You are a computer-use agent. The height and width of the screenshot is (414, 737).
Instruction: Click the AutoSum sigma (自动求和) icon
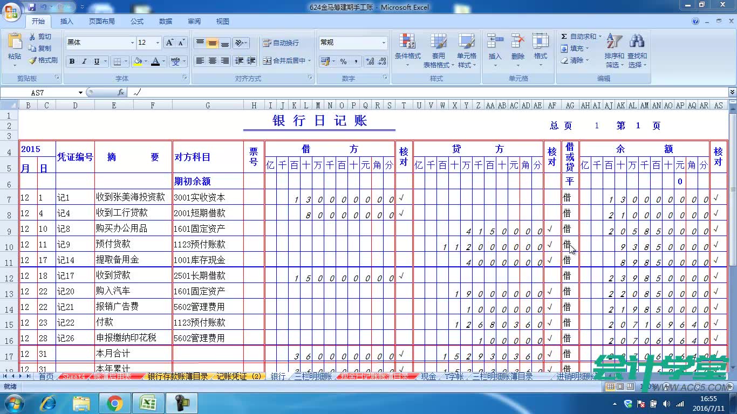[564, 37]
